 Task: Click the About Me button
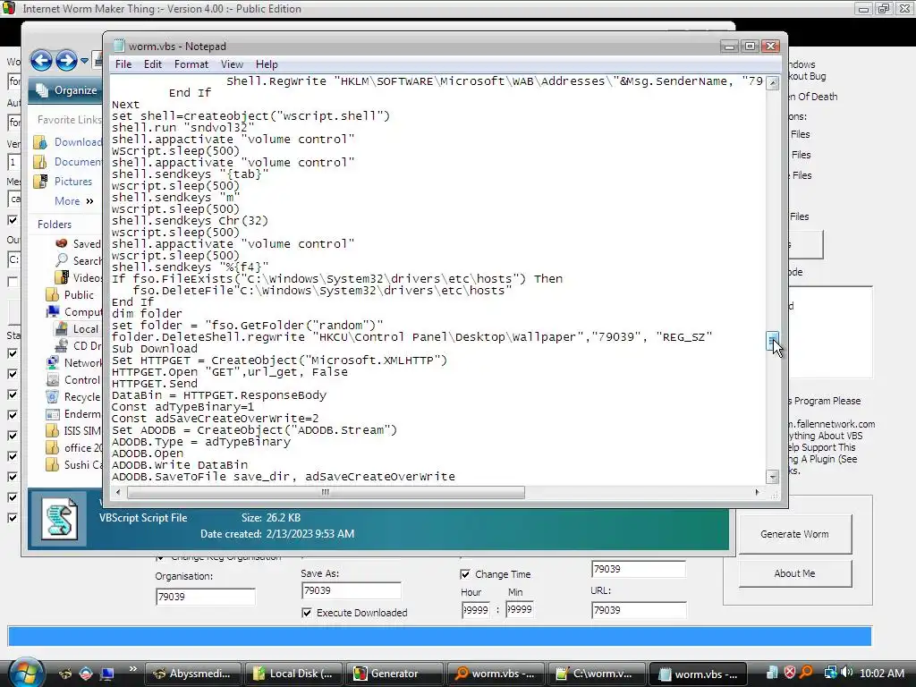(x=794, y=573)
